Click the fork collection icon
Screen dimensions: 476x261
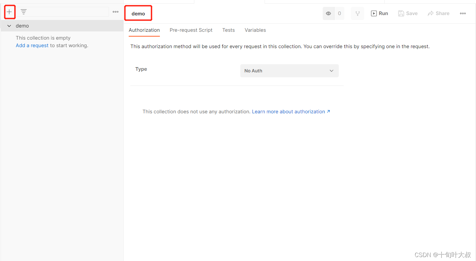[x=357, y=13]
